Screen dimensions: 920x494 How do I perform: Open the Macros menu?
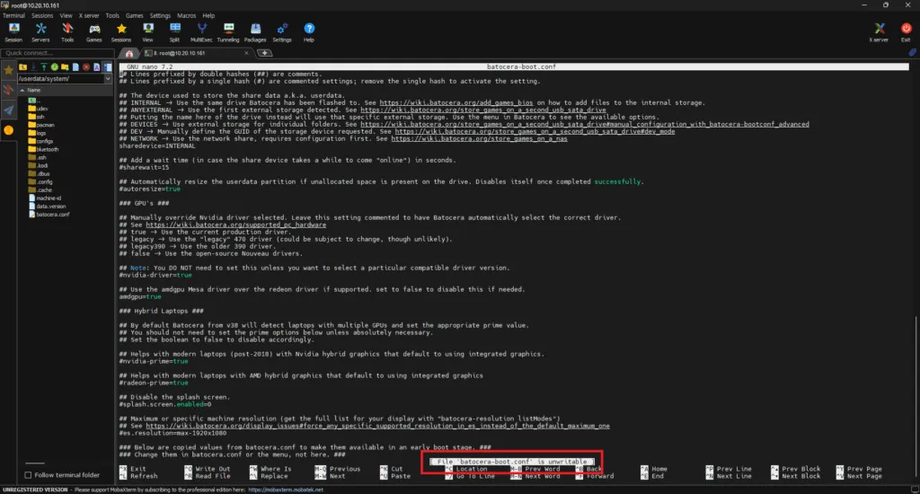187,16
